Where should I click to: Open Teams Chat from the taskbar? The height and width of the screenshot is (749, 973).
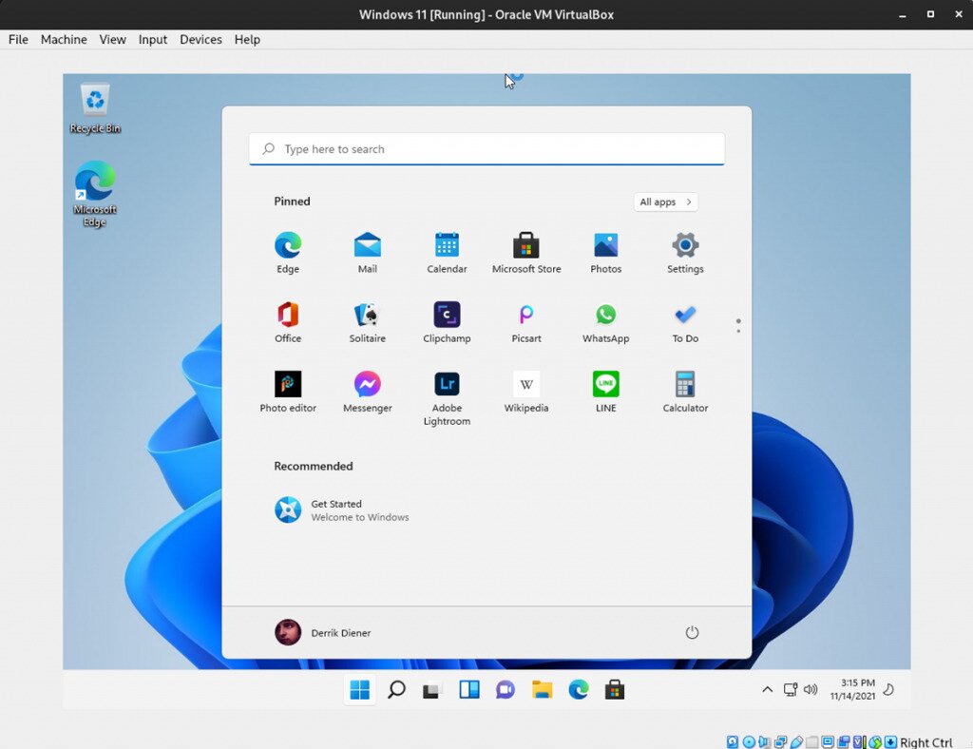point(506,689)
